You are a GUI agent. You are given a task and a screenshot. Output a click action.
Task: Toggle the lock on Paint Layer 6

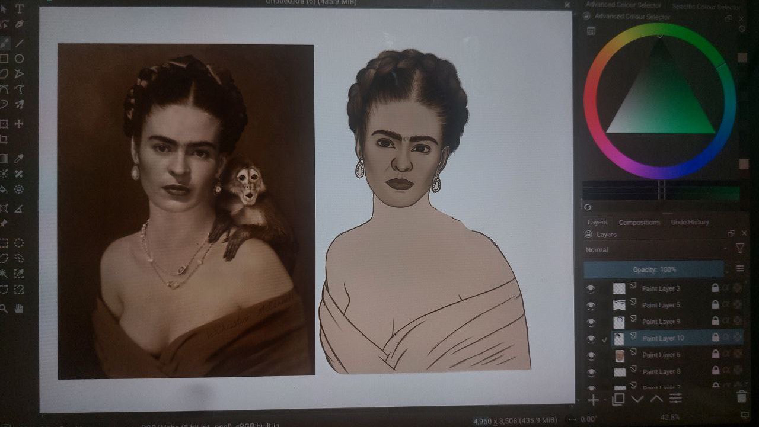click(715, 355)
